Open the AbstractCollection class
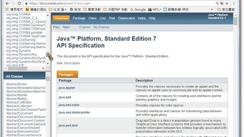Screen dimensions: 244x137 [19, 106]
